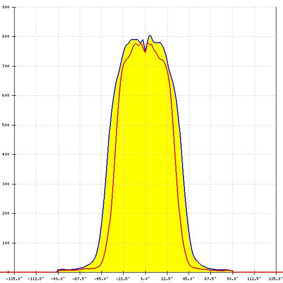Click the 45.0° x-axis label
283x283 pixels.
pos(189,279)
